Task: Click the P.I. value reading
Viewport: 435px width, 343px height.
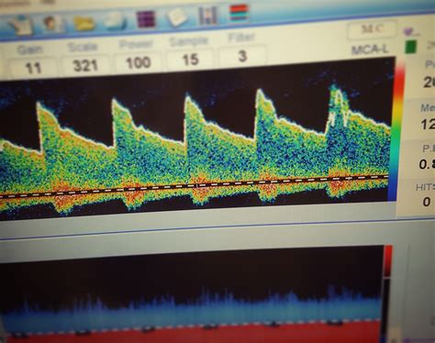Action: [x=427, y=164]
